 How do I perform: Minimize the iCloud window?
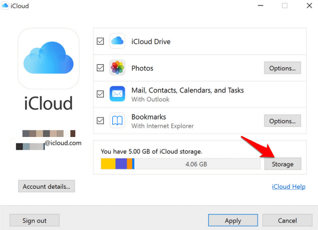260,6
